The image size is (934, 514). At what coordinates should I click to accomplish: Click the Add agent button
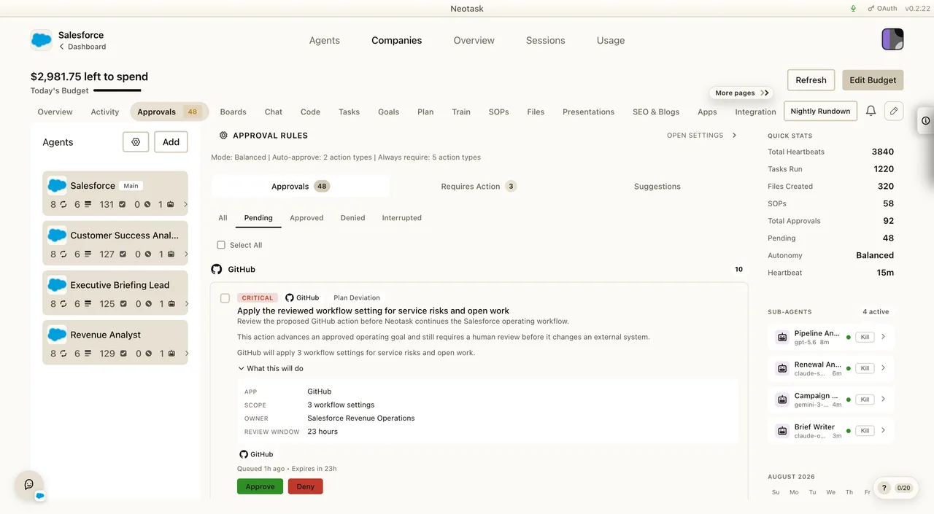(171, 142)
